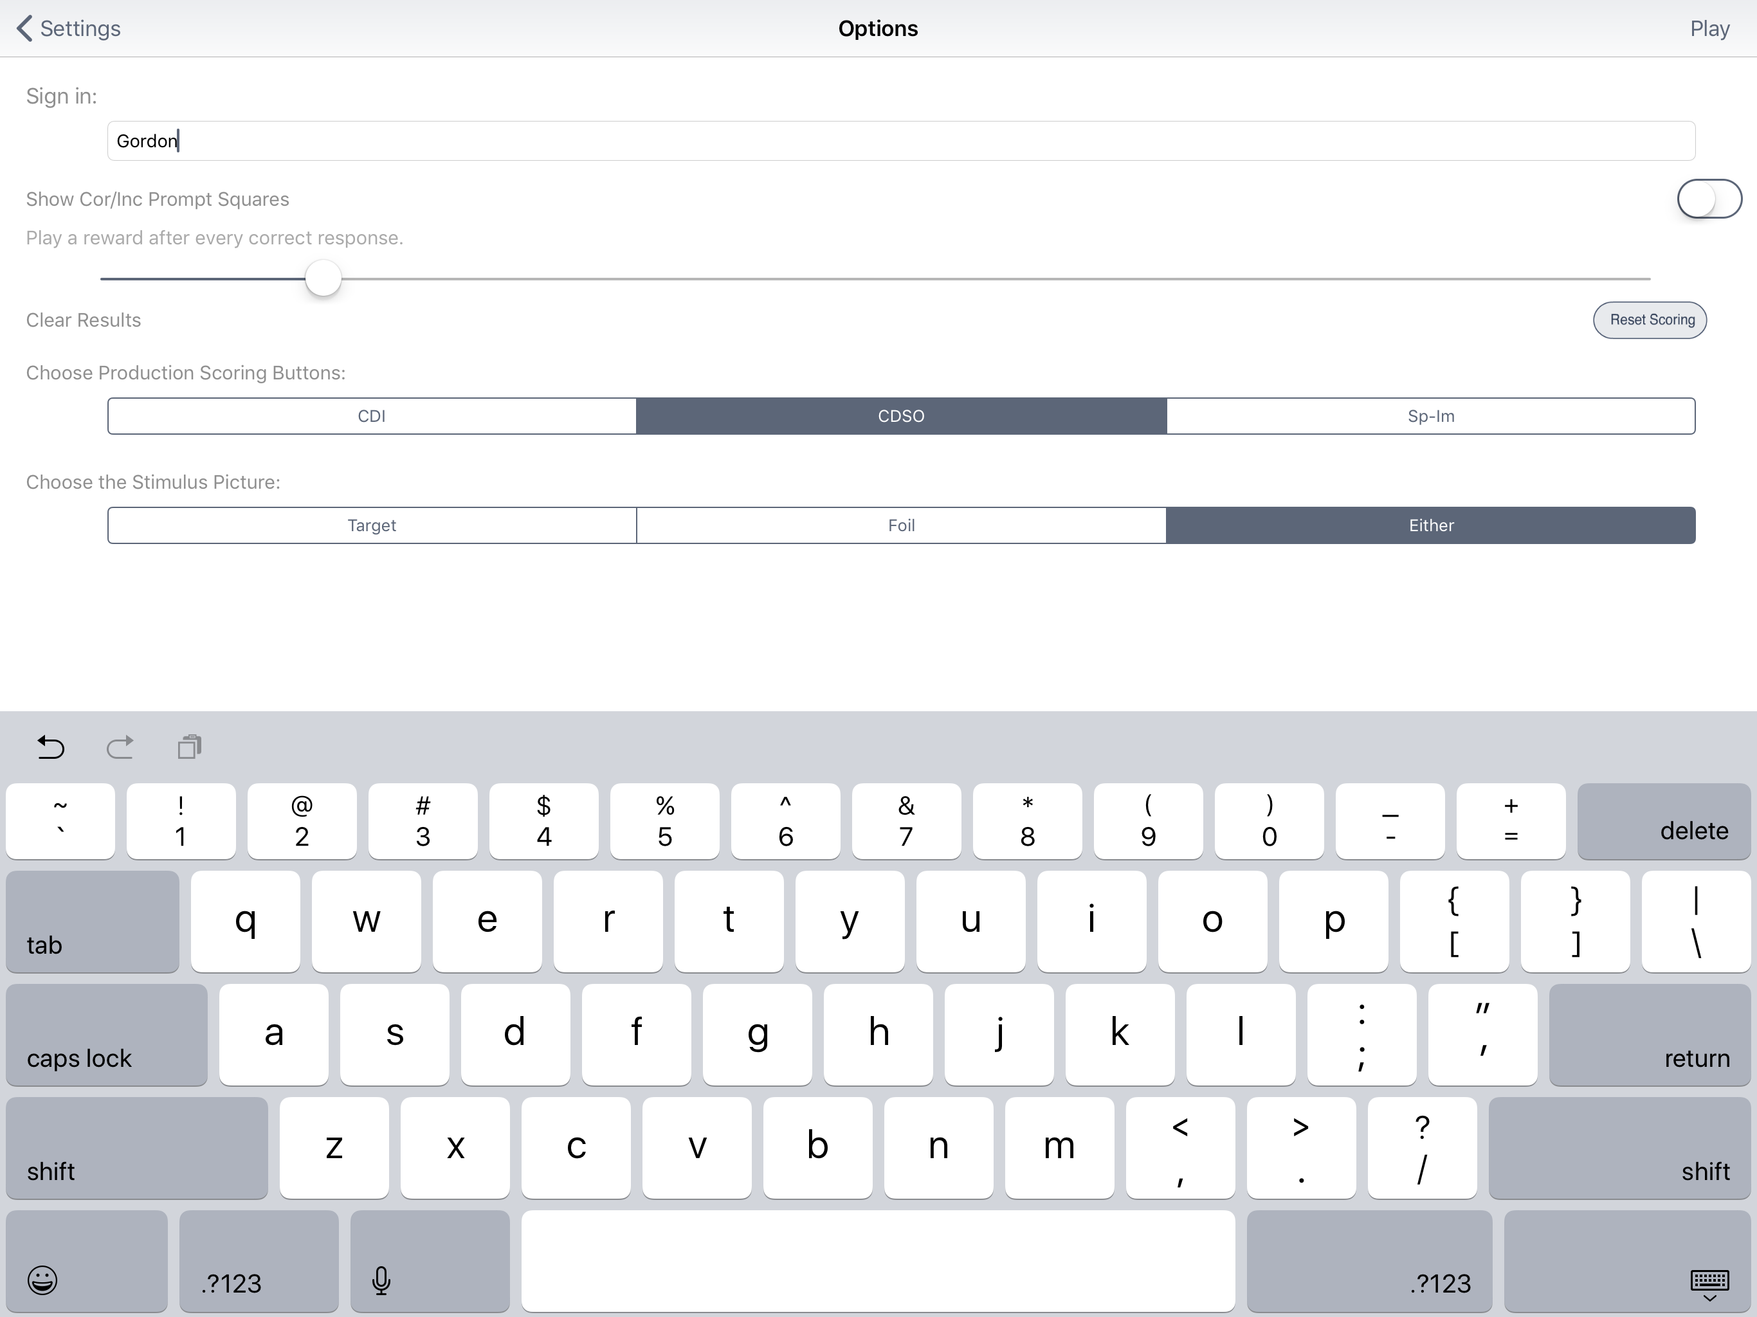This screenshot has width=1757, height=1317.
Task: Hide keyboard using dismiss keyboard icon
Action: click(x=1709, y=1283)
